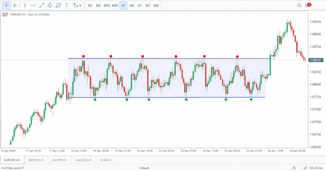Open the text label tool dropdown arrow

[x=80, y=5]
